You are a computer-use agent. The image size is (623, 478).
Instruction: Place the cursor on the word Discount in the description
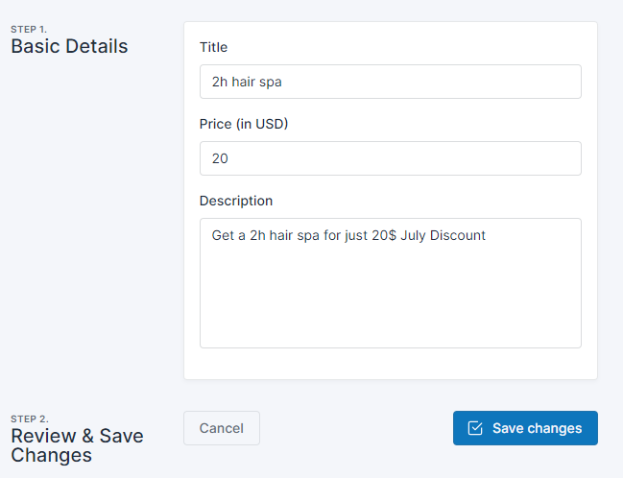click(x=458, y=235)
